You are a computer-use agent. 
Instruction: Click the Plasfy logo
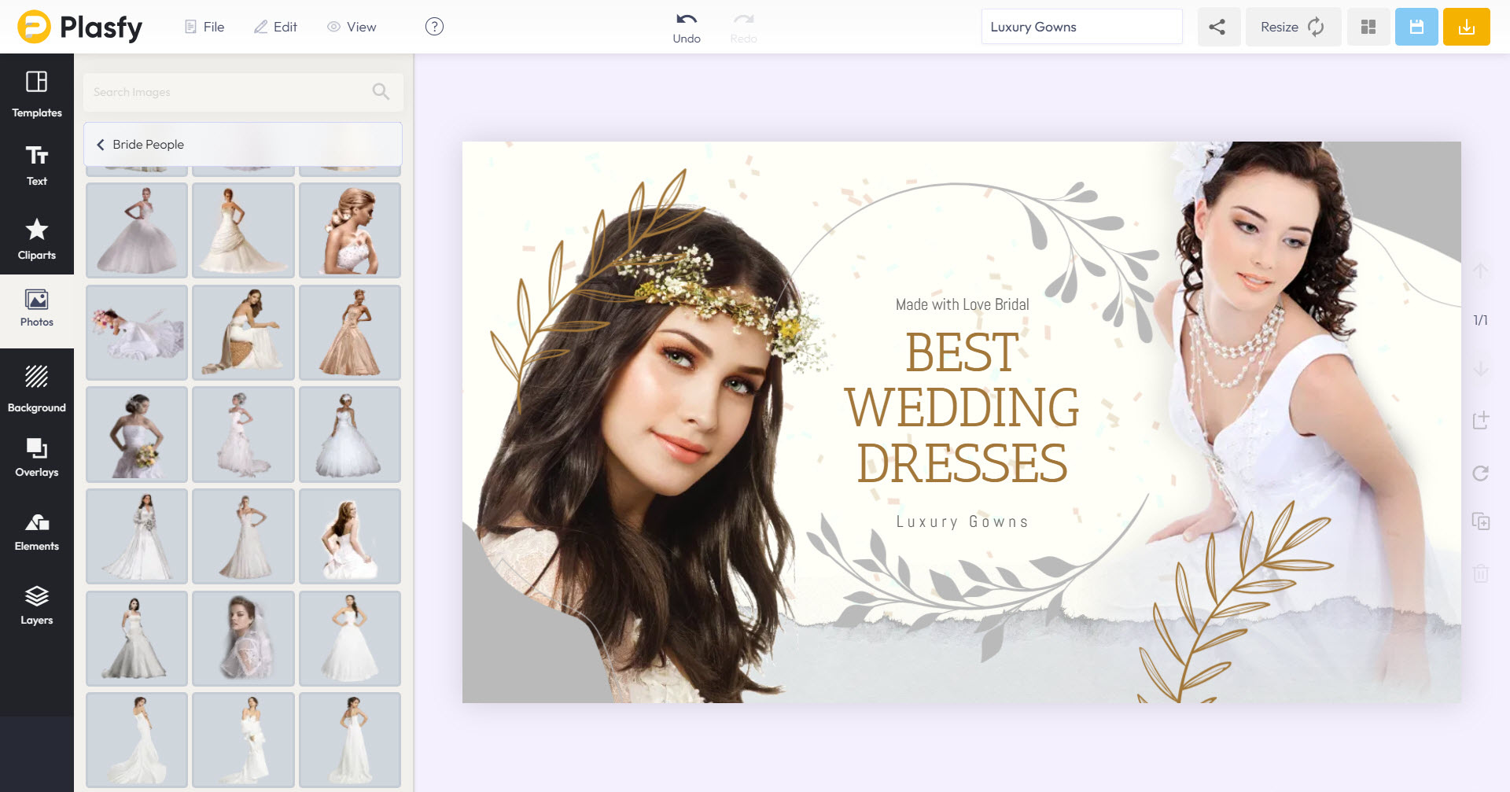coord(80,27)
